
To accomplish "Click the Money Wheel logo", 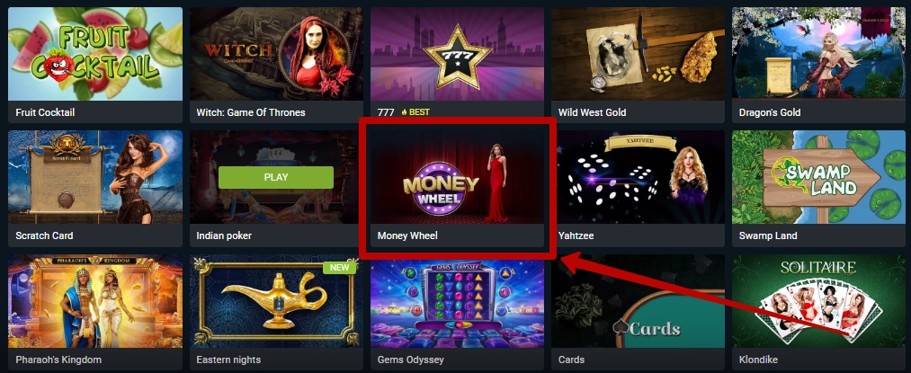I will point(441,189).
